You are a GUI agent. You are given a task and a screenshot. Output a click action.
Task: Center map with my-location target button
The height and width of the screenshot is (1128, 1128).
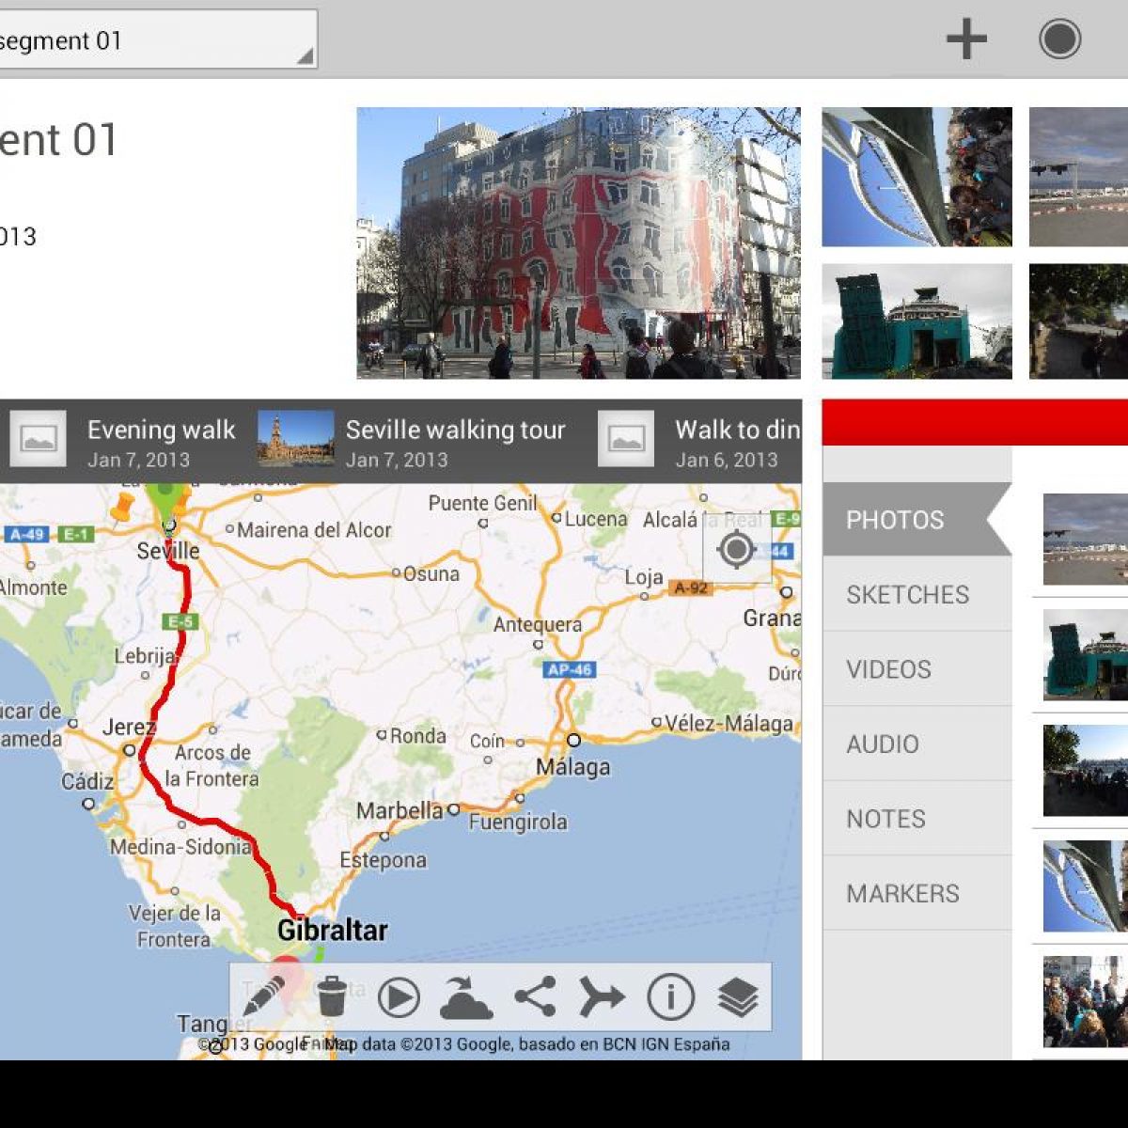736,550
